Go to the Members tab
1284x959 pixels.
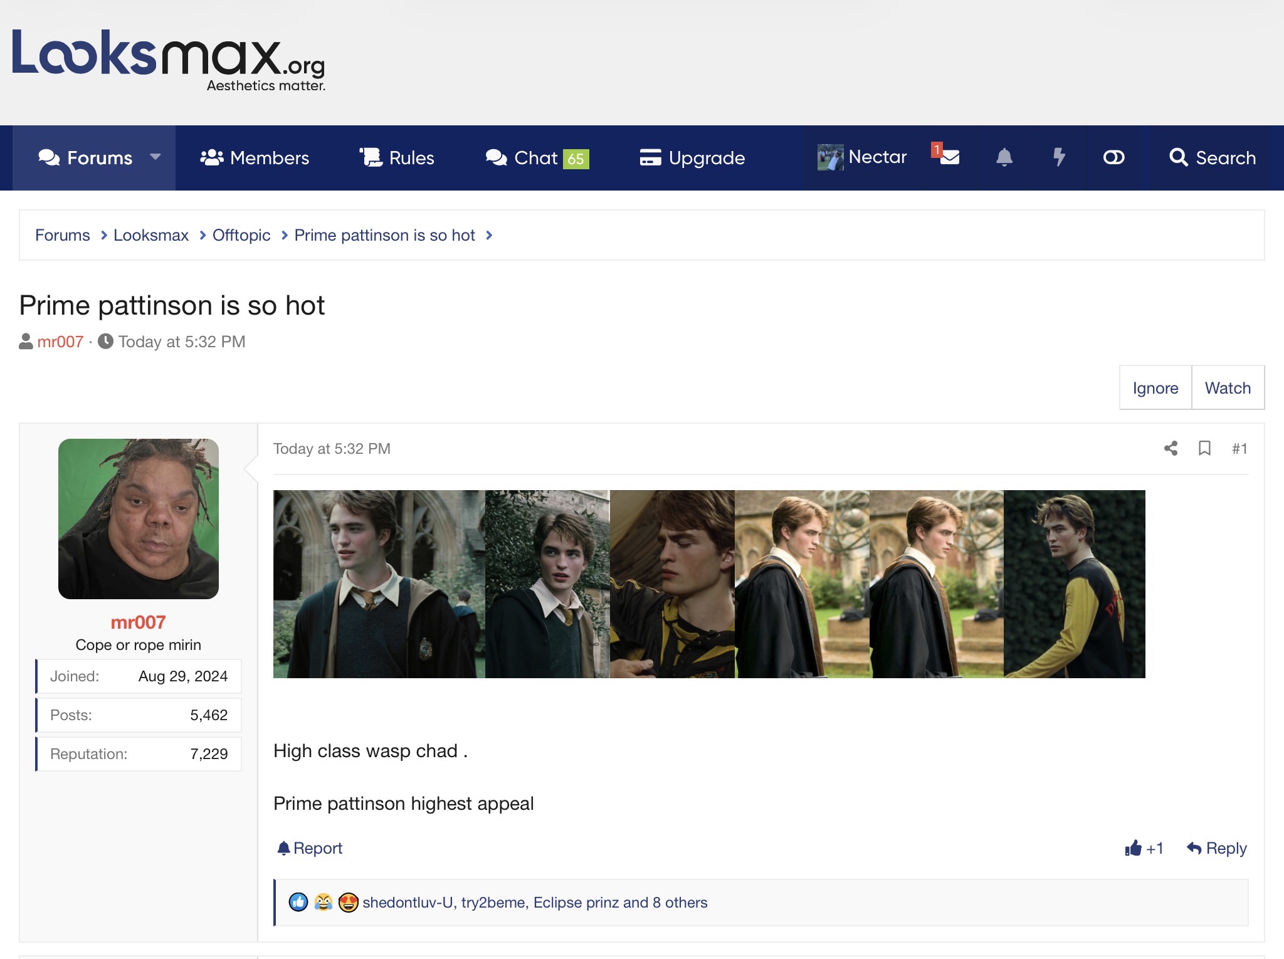coord(255,157)
